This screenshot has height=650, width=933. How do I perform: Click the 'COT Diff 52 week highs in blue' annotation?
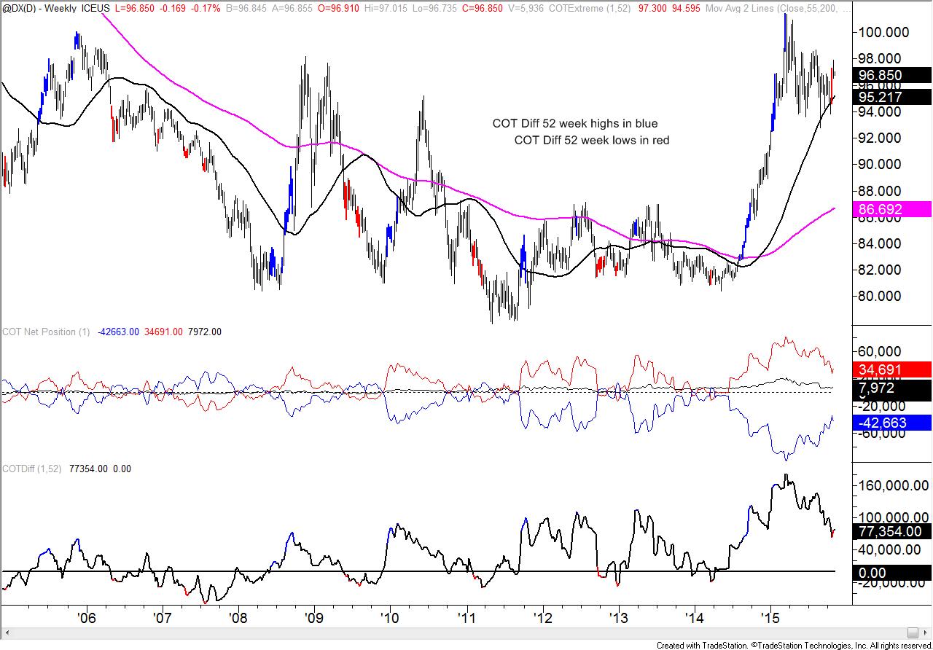pos(575,124)
